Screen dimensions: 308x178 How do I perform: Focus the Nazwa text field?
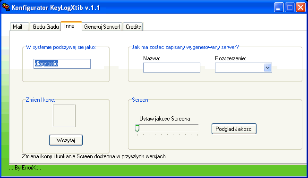(x=171, y=67)
